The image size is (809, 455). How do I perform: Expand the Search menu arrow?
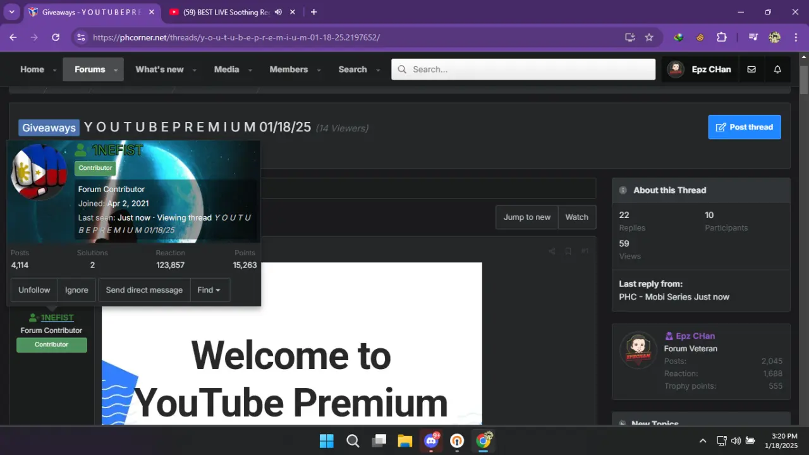(378, 70)
